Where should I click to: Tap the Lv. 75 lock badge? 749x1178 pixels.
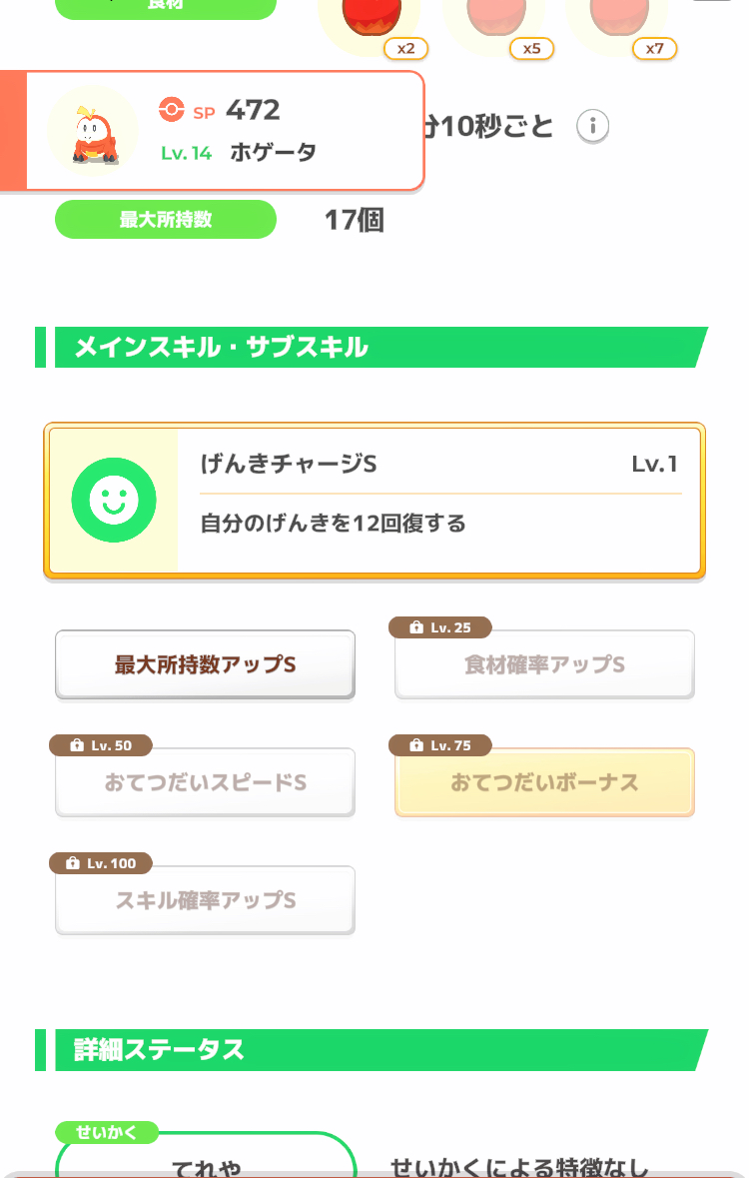click(440, 745)
